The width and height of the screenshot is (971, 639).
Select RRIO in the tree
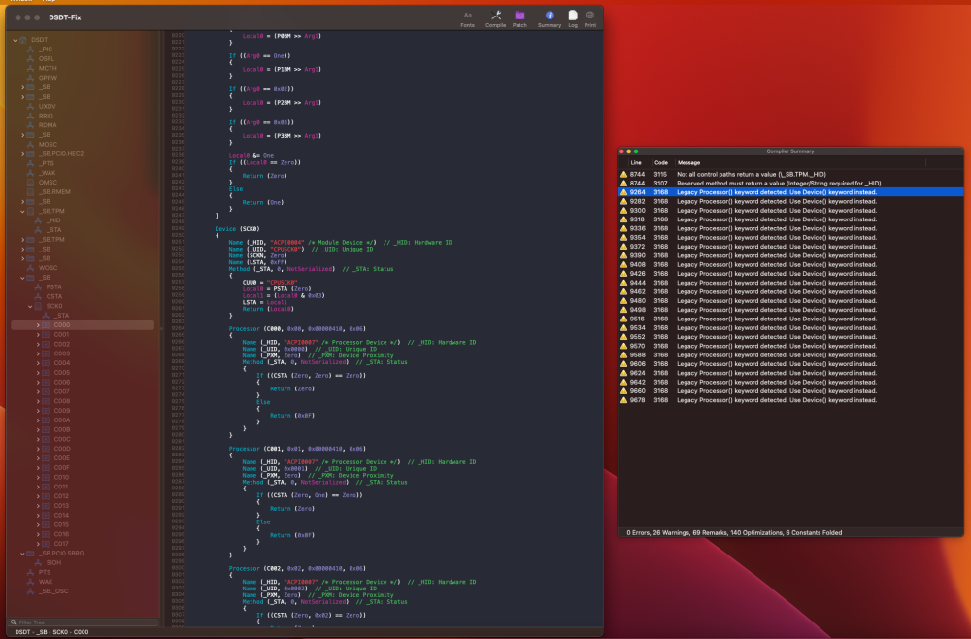pyautogui.click(x=46, y=116)
